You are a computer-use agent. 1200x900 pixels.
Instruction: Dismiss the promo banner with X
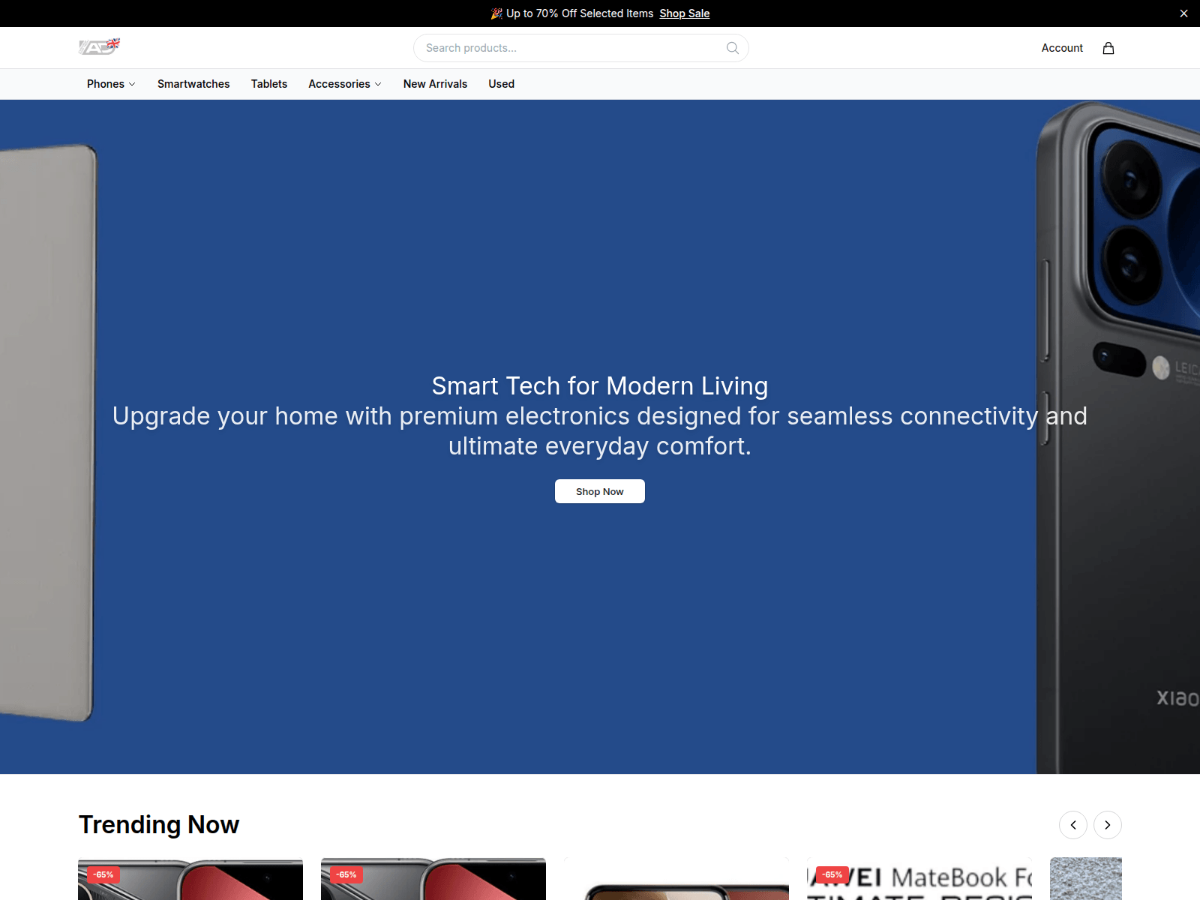(x=1183, y=13)
